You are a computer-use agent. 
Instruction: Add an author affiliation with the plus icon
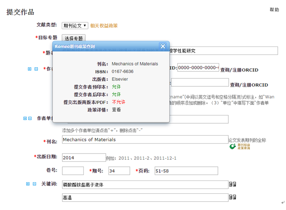25,118
